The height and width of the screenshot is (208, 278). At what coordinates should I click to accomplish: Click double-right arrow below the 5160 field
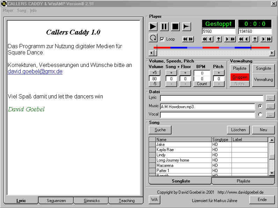(x=233, y=39)
